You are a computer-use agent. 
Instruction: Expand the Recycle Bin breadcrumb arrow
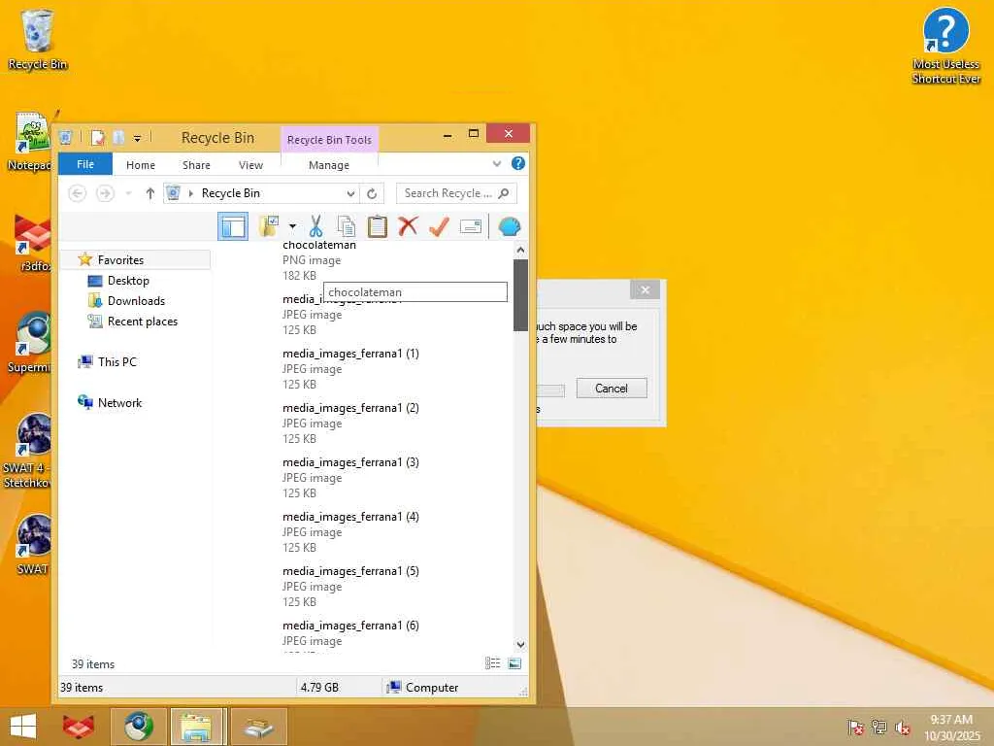[191, 193]
